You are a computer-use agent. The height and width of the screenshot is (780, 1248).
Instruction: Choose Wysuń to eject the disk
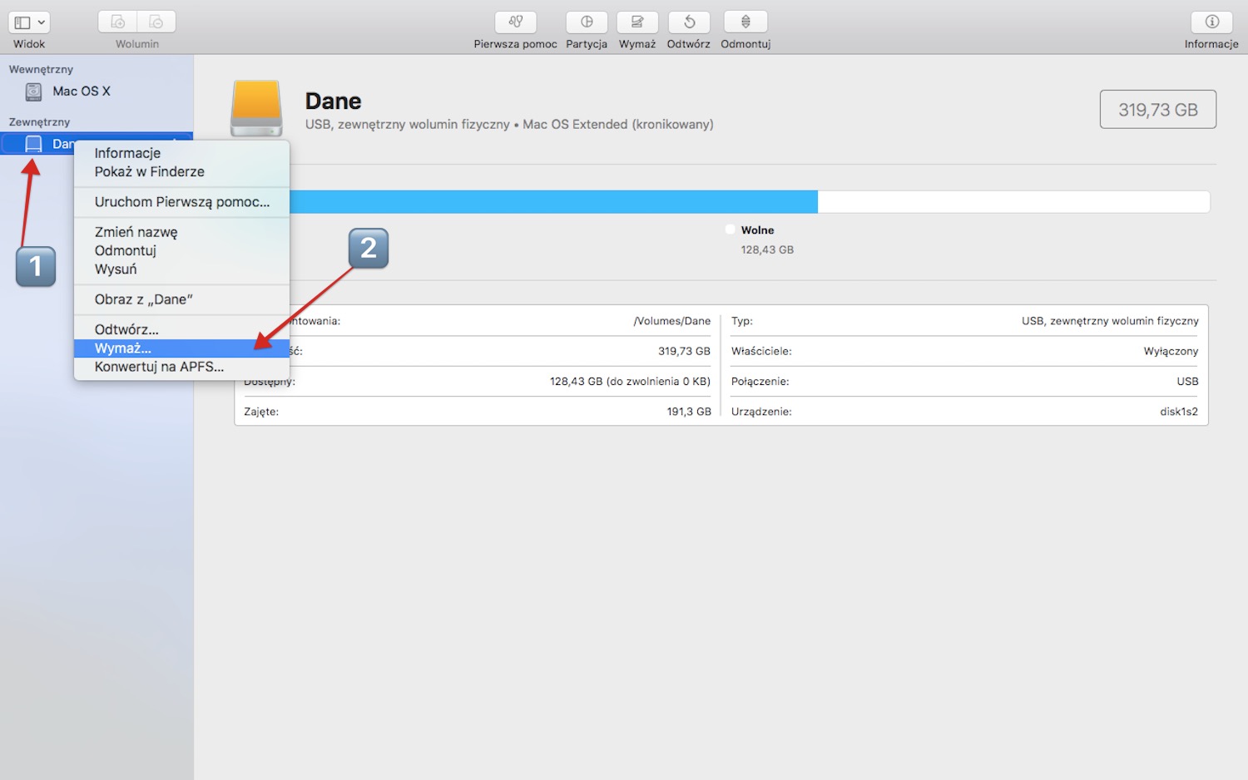(116, 269)
